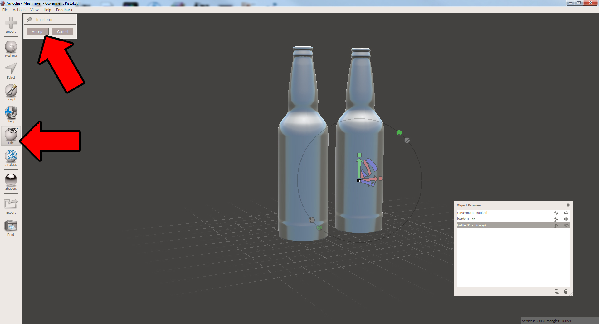Click the Transform panel header icon
The image size is (599, 324).
[x=30, y=19]
